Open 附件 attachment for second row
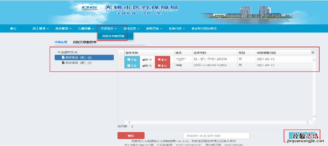 tap(147, 65)
